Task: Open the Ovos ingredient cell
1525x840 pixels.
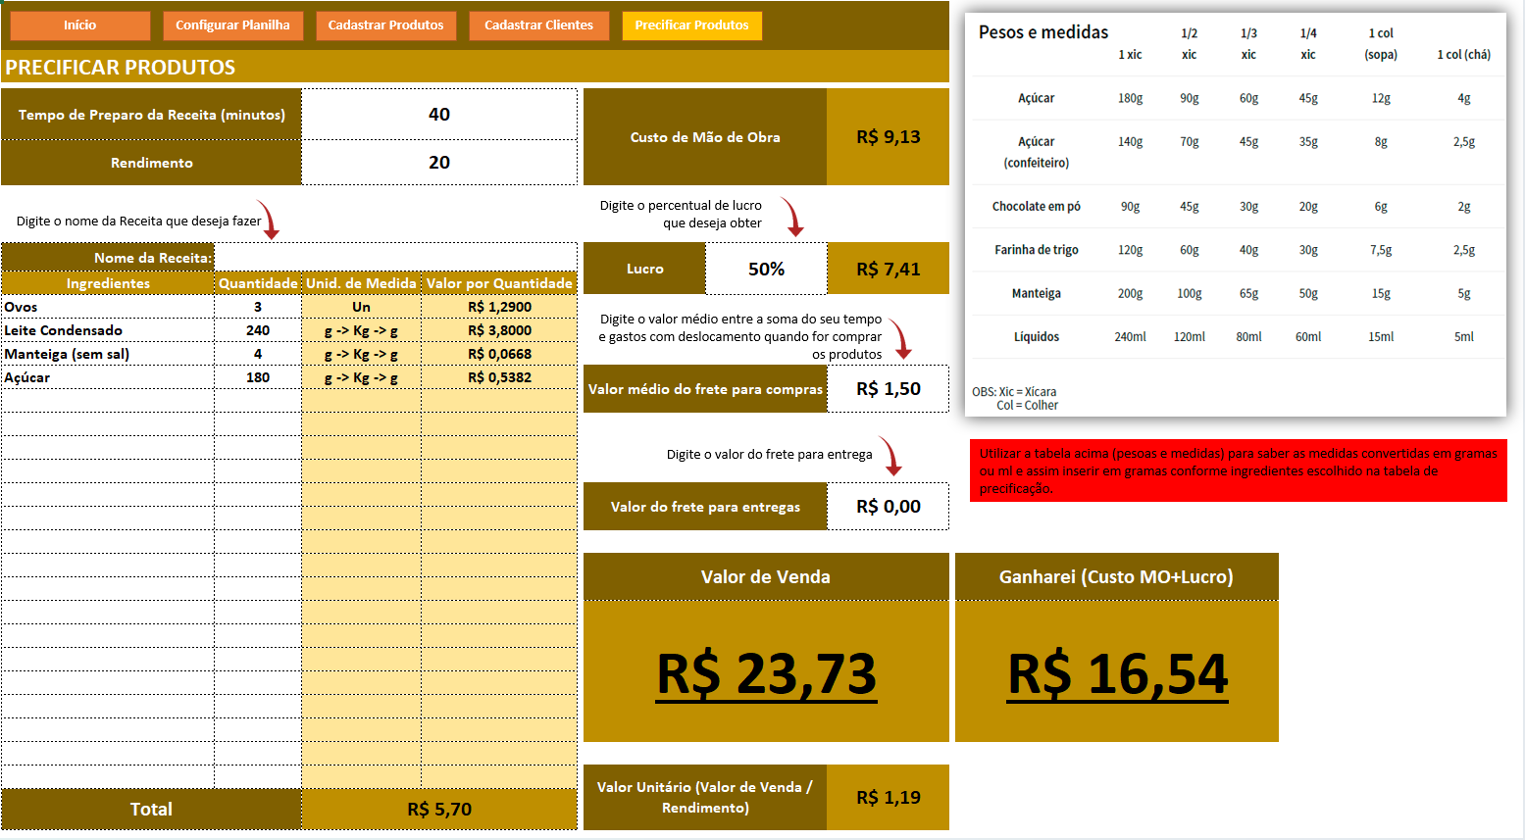Action: 108,307
